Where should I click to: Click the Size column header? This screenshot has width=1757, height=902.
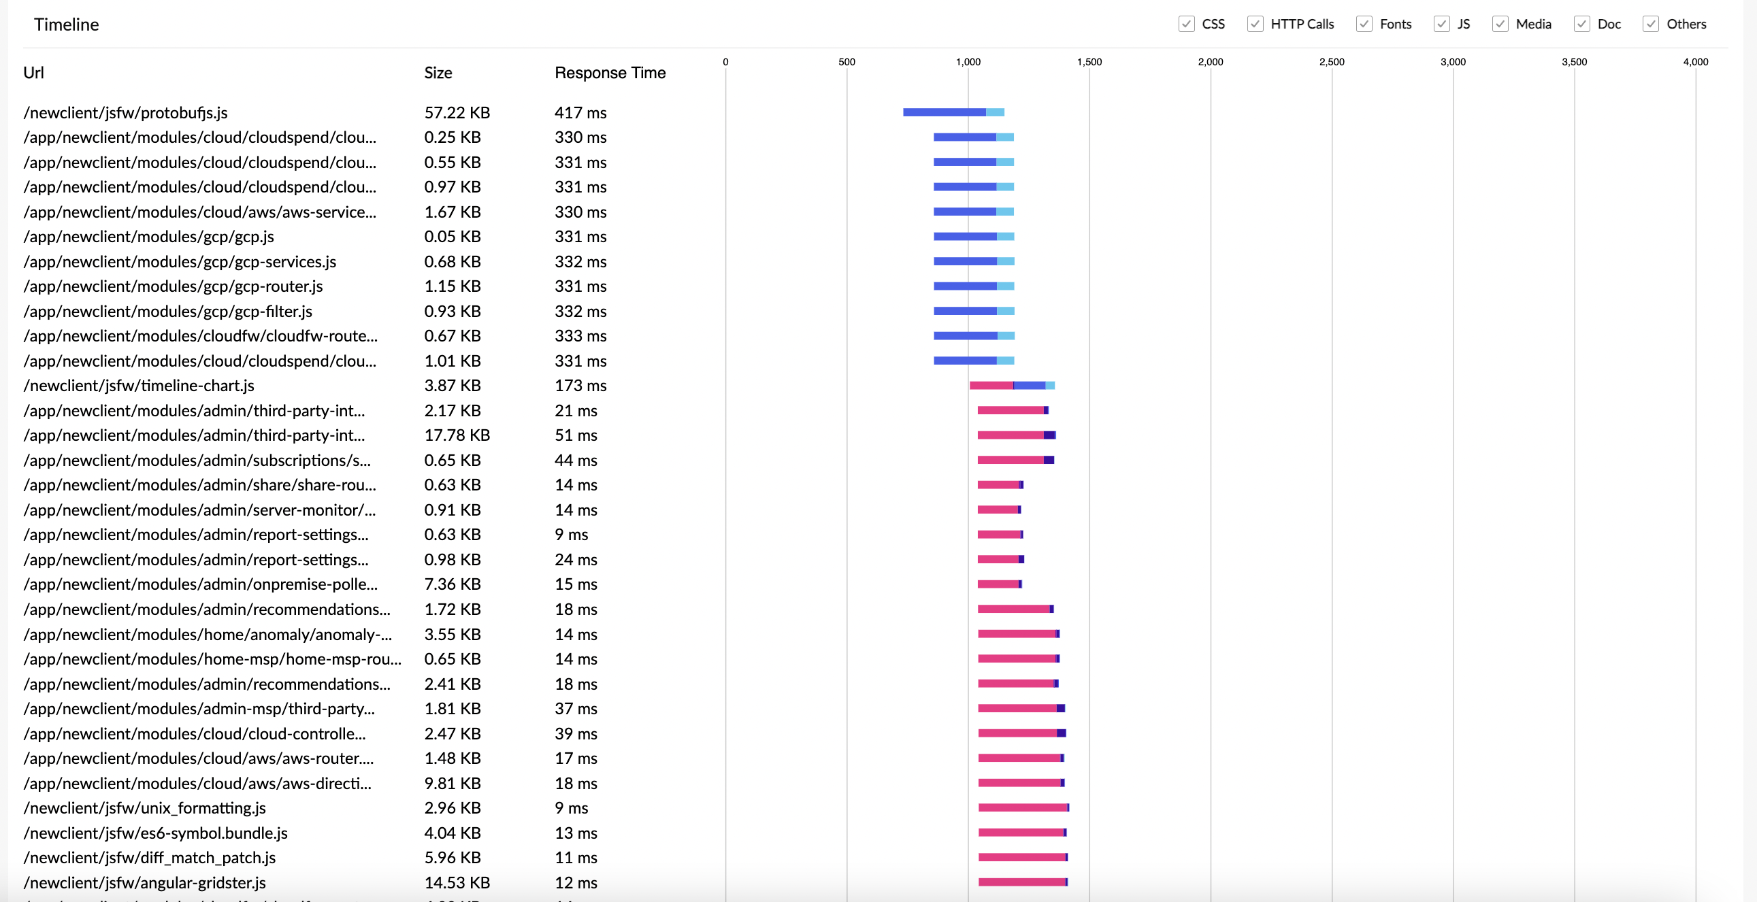click(x=438, y=73)
